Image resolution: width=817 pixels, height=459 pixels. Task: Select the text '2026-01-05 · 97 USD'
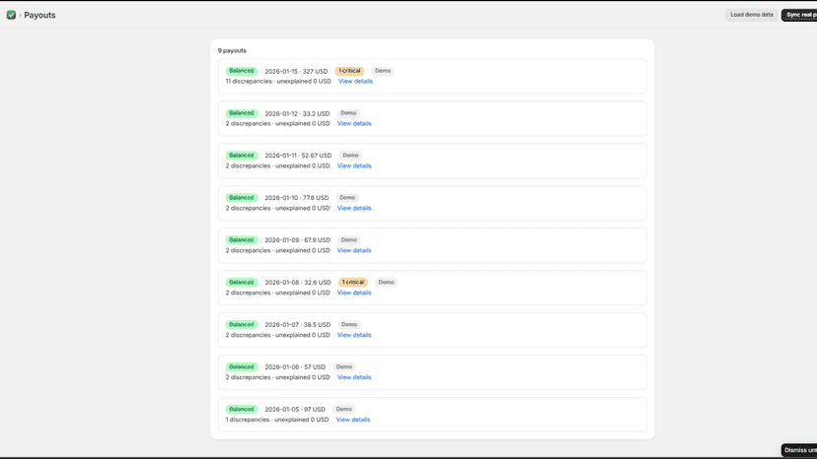[x=295, y=410]
